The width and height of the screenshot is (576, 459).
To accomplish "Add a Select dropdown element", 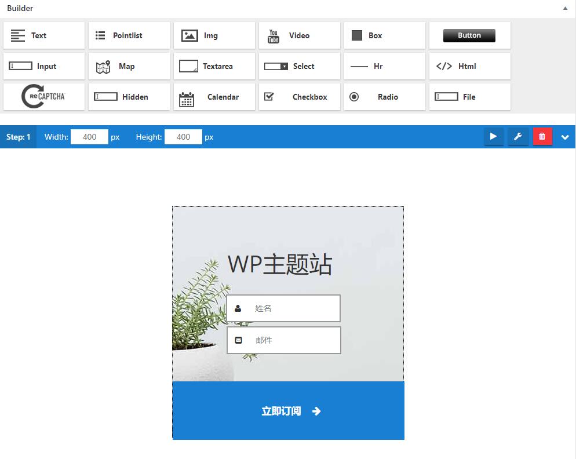I will coord(299,66).
